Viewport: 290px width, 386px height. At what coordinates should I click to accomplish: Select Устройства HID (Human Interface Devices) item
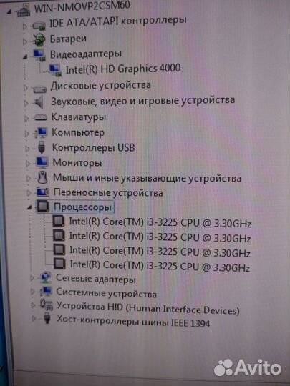(x=148, y=308)
